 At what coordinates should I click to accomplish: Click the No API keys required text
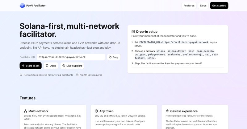91,75
